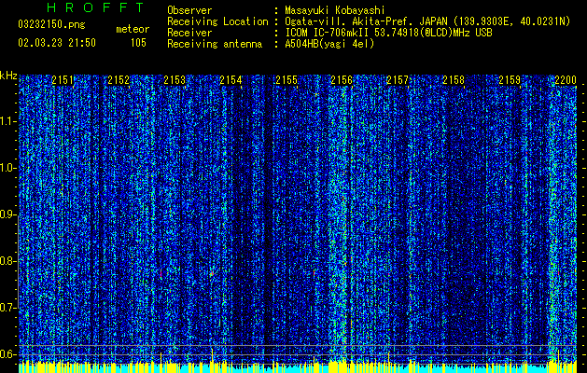Viewport: 587px width, 373px height.
Task: Click the 2151 time marker
Action: [x=63, y=80]
